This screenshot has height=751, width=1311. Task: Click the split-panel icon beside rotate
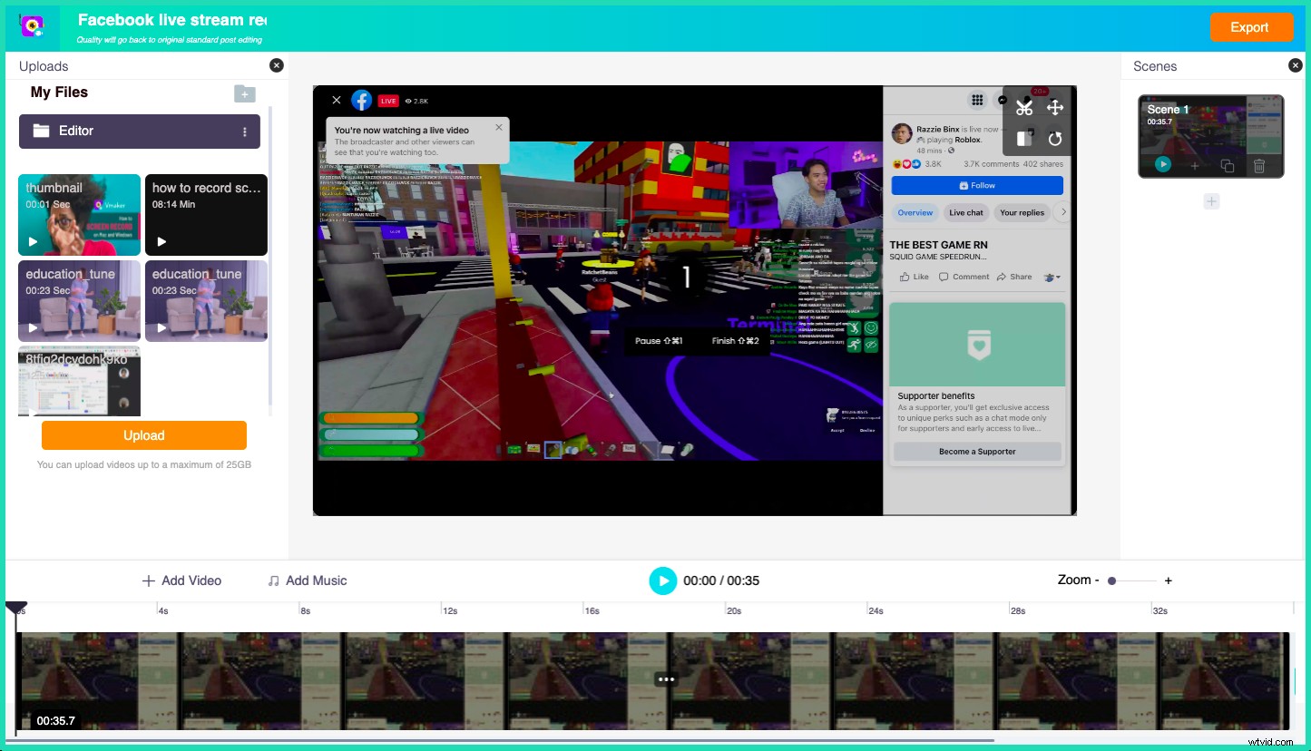1024,139
